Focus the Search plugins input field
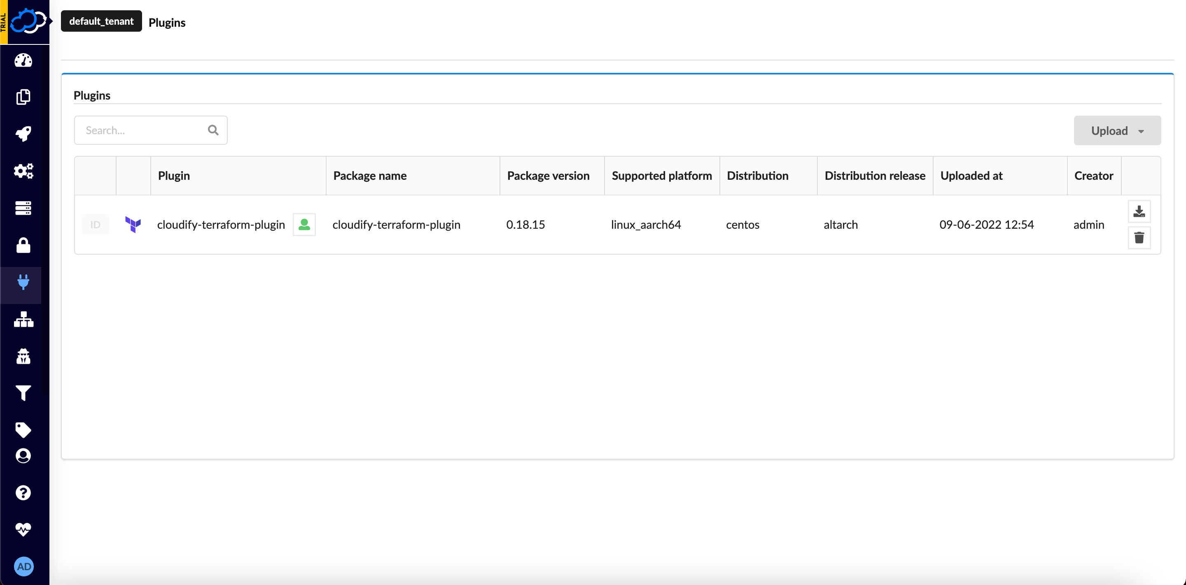Viewport: 1186px width, 585px height. tap(151, 130)
